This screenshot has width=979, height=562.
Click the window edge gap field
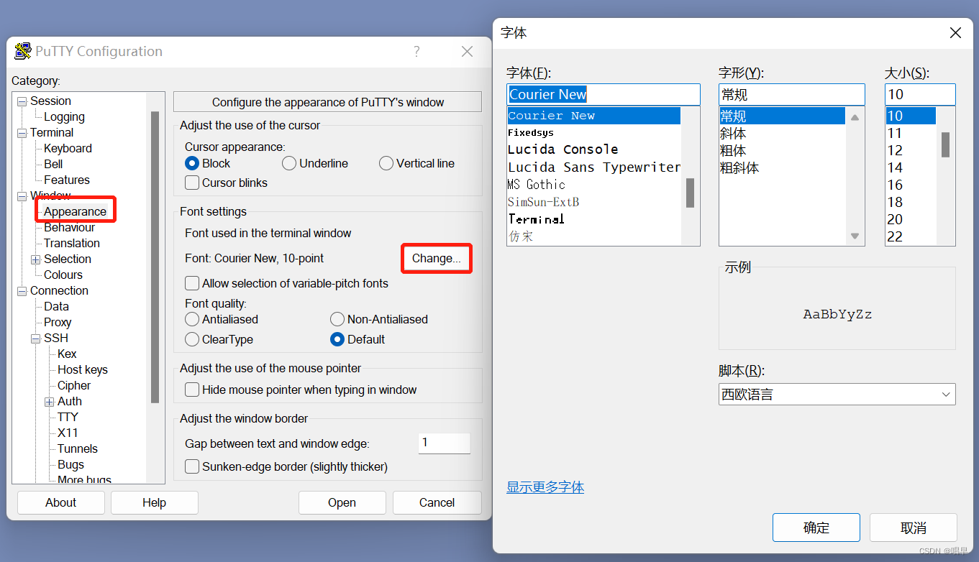[x=445, y=443]
